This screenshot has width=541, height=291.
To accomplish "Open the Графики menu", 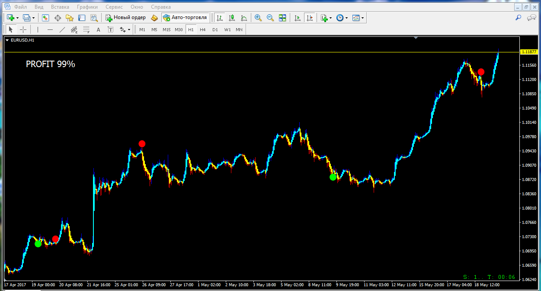I will [87, 7].
